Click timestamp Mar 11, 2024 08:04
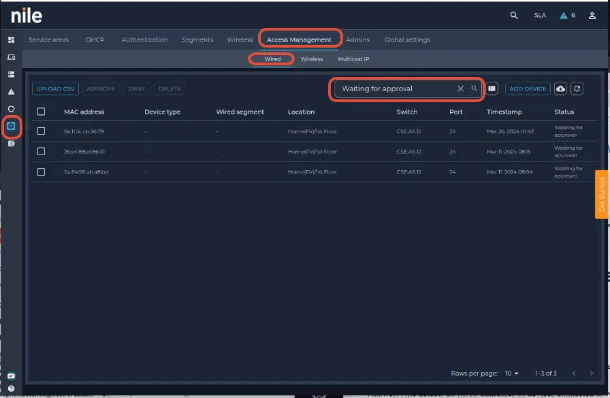Viewport: 610px width, 398px height. pos(510,172)
